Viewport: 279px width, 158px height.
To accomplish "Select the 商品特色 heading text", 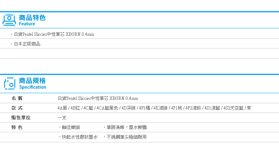I will [x=32, y=18].
